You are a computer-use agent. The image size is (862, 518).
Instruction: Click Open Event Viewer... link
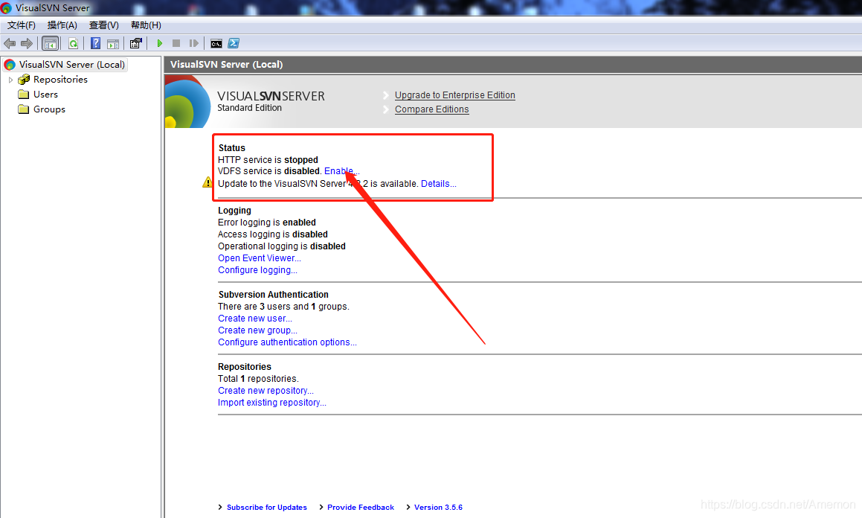[259, 258]
